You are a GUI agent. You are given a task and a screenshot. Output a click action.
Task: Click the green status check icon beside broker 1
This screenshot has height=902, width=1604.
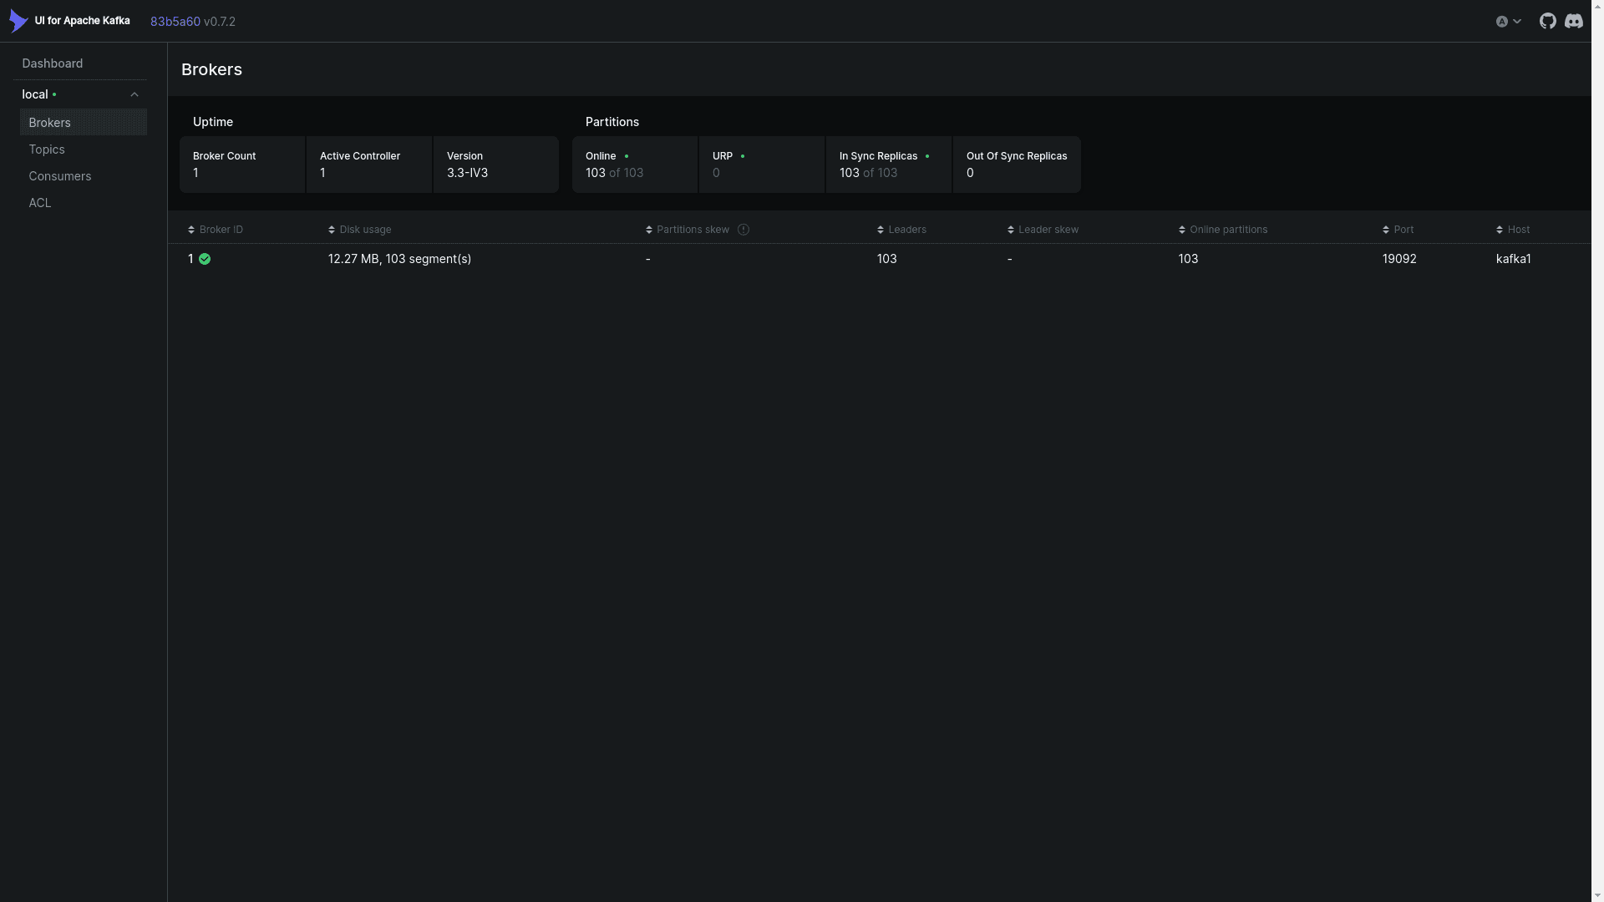tap(206, 259)
